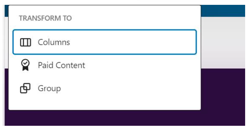
Task: Convert block using the three-column icon
Action: point(25,42)
